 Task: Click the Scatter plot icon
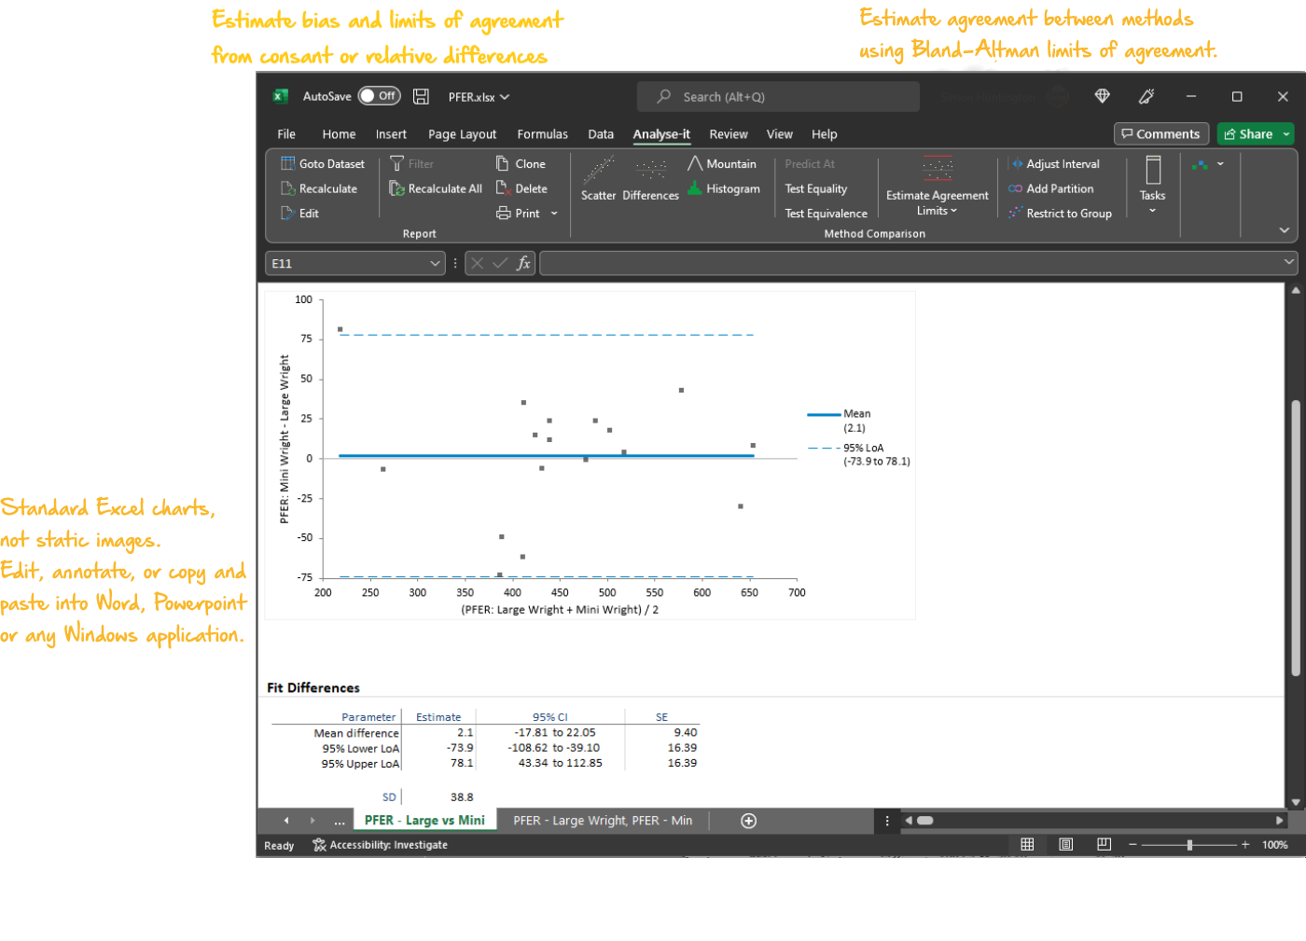598,179
